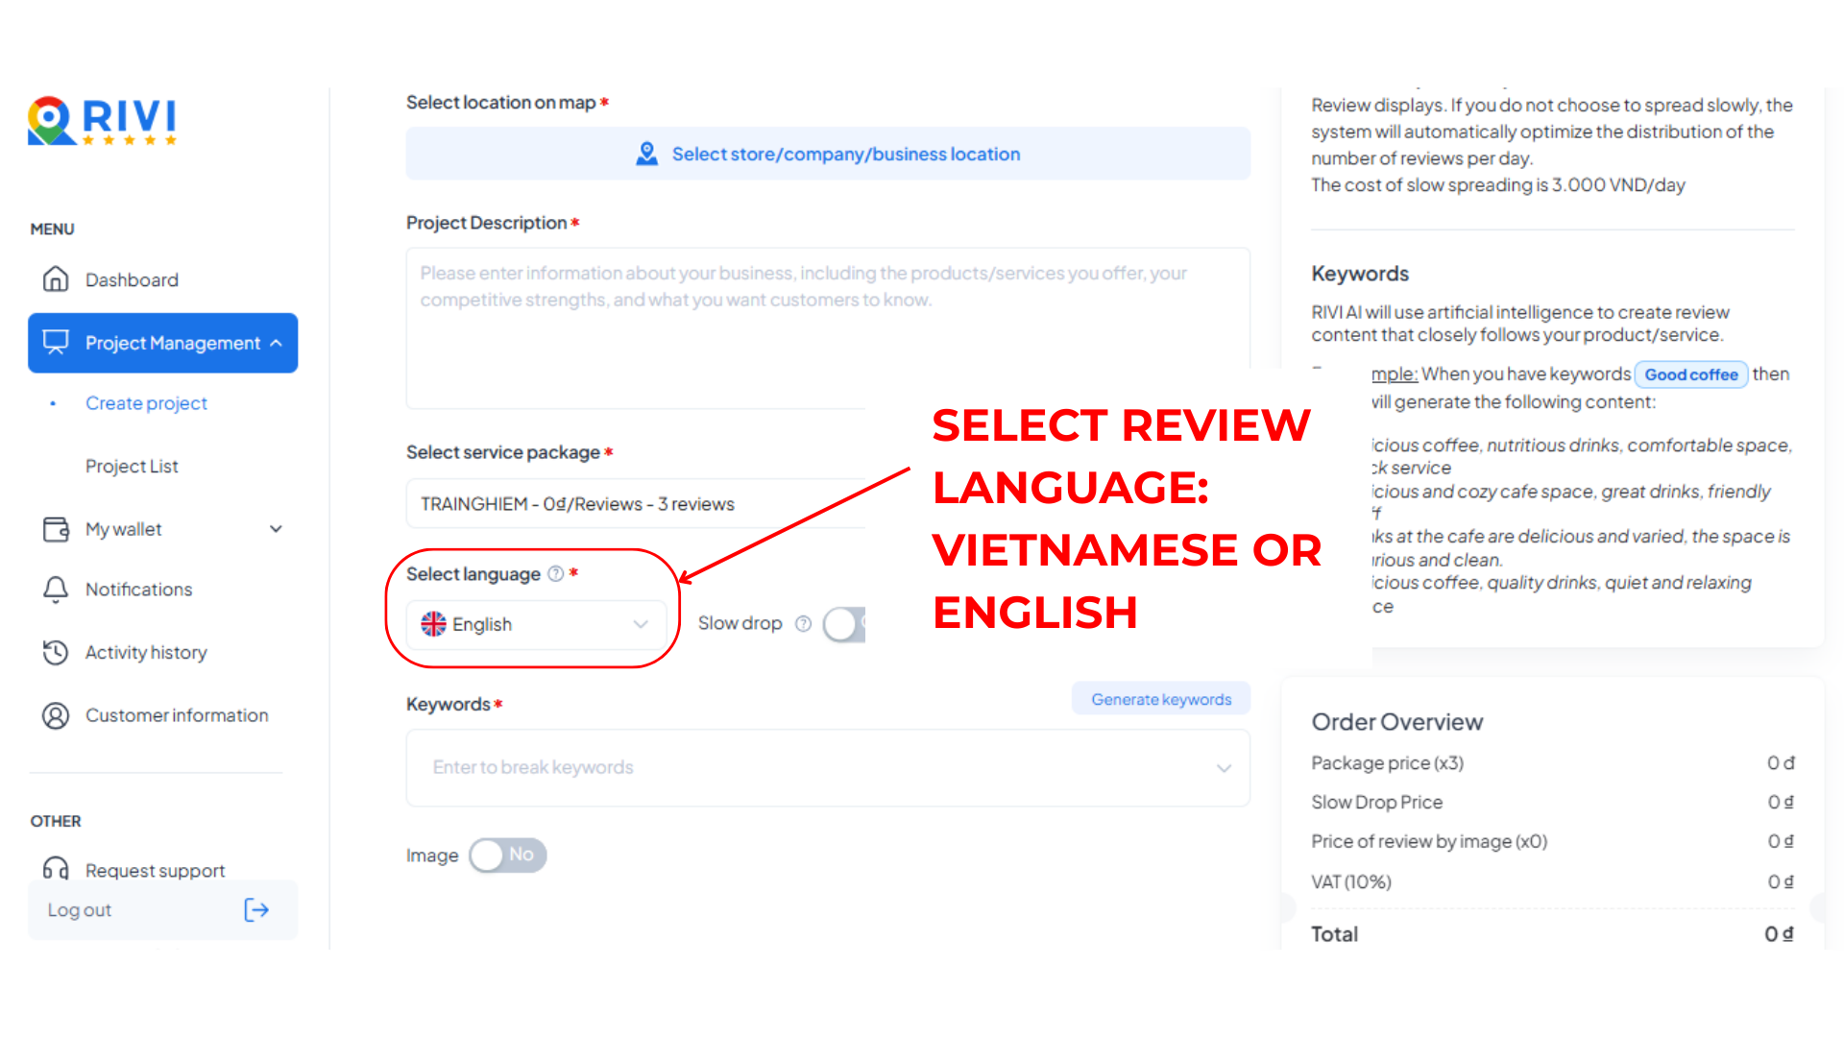Click the Request support headset icon
Image resolution: width=1844 pixels, height=1037 pixels.
[56, 870]
